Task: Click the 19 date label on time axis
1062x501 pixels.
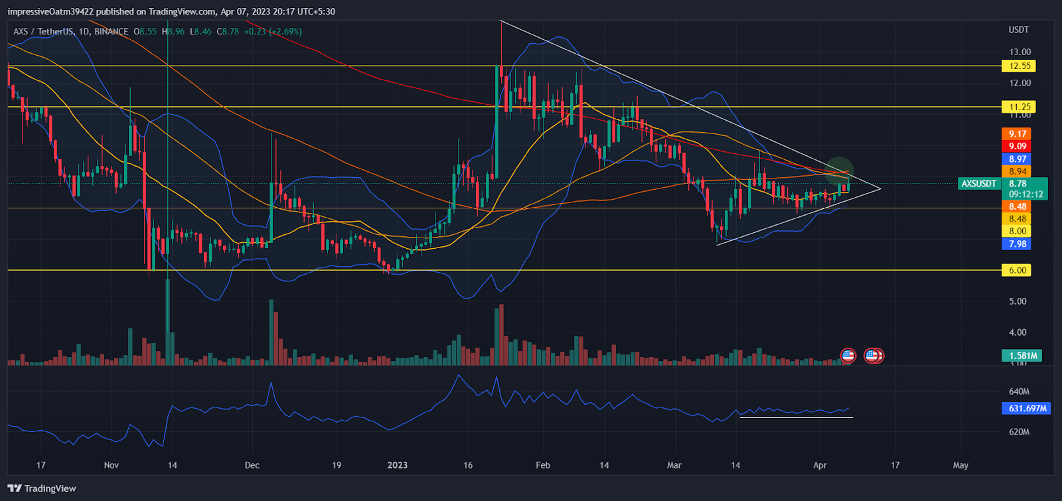Action: pyautogui.click(x=337, y=465)
